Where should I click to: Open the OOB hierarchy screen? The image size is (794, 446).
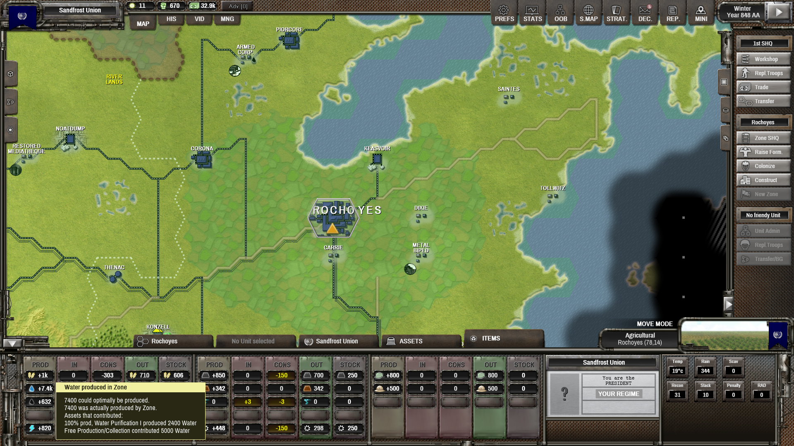click(560, 13)
